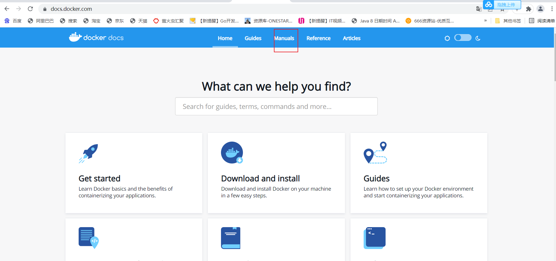Reload the docs.docker.com page
This screenshot has width=556, height=261.
coord(30,9)
